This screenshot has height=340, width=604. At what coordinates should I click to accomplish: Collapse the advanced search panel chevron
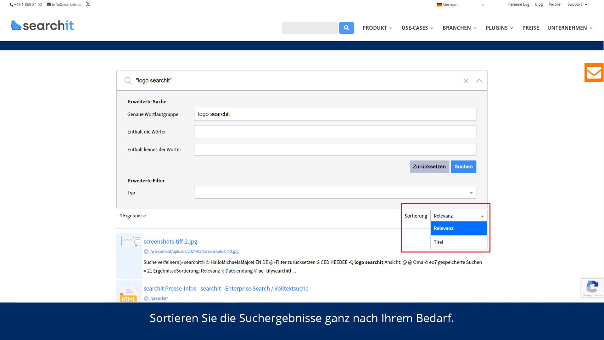pos(479,81)
